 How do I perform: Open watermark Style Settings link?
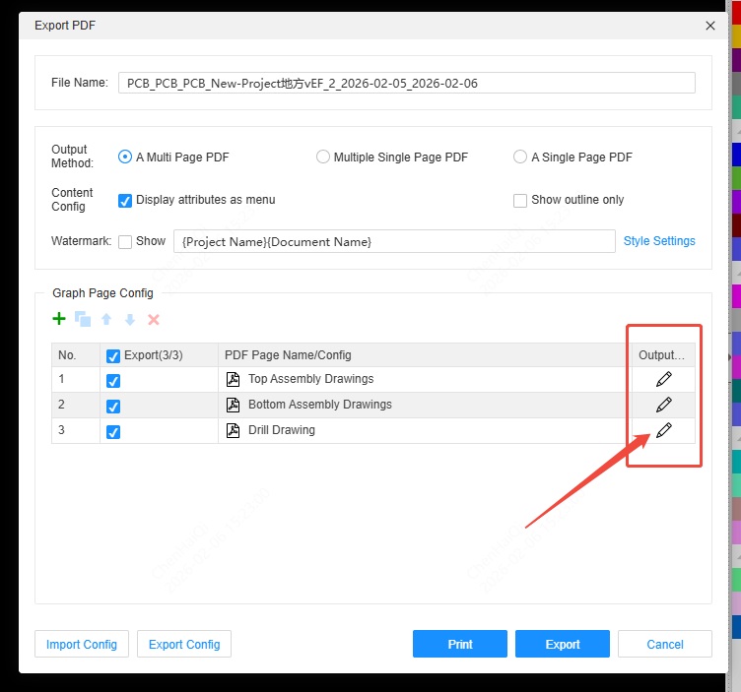point(659,241)
